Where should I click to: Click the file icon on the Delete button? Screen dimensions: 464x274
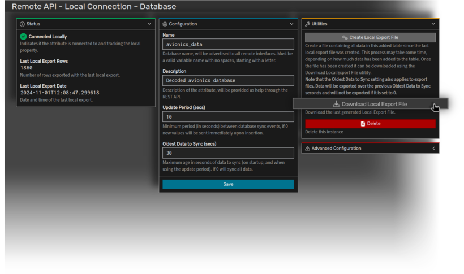click(x=363, y=124)
